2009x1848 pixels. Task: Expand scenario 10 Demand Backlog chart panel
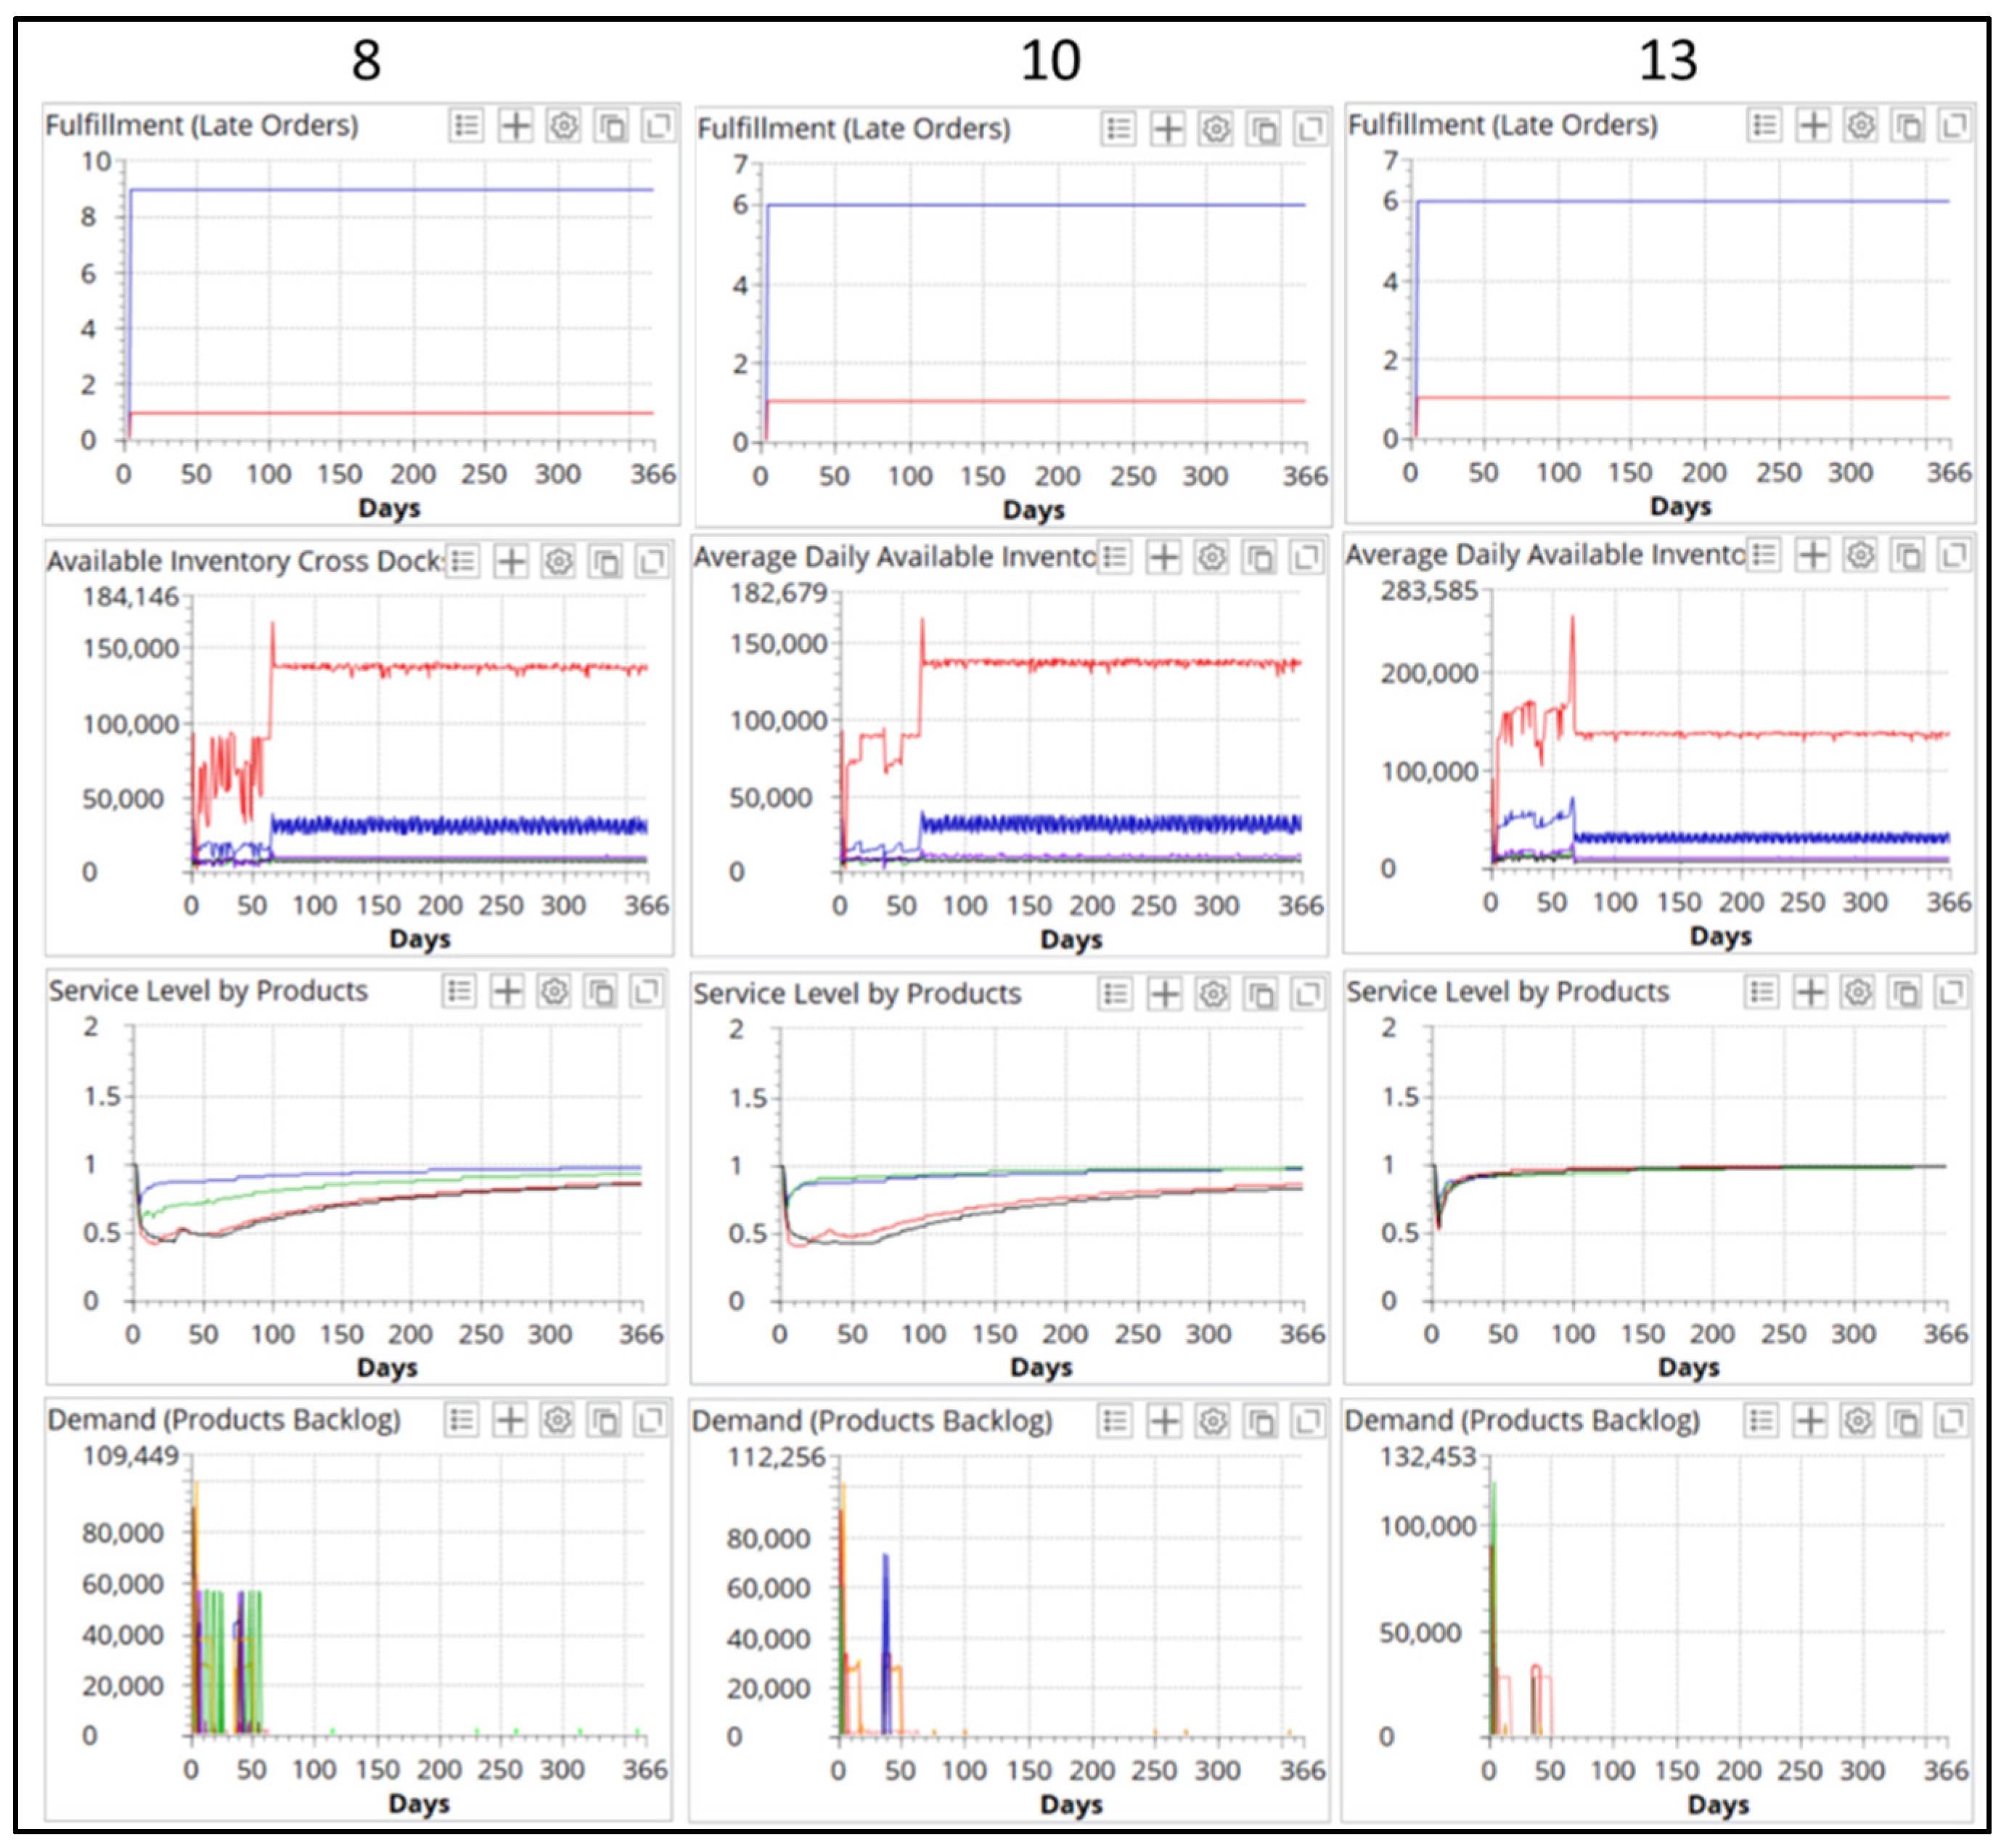coord(1307,1421)
